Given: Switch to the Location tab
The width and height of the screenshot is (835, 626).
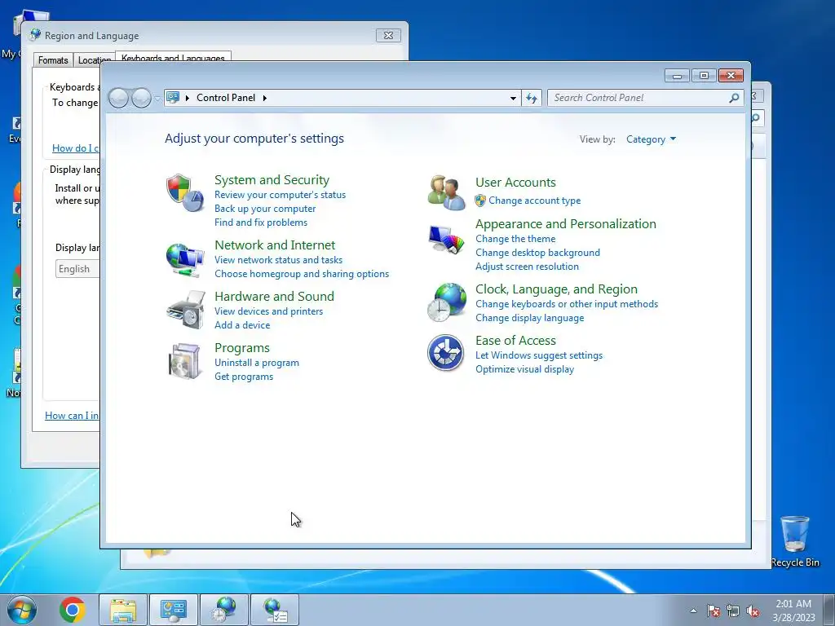Looking at the screenshot, I should click(95, 60).
